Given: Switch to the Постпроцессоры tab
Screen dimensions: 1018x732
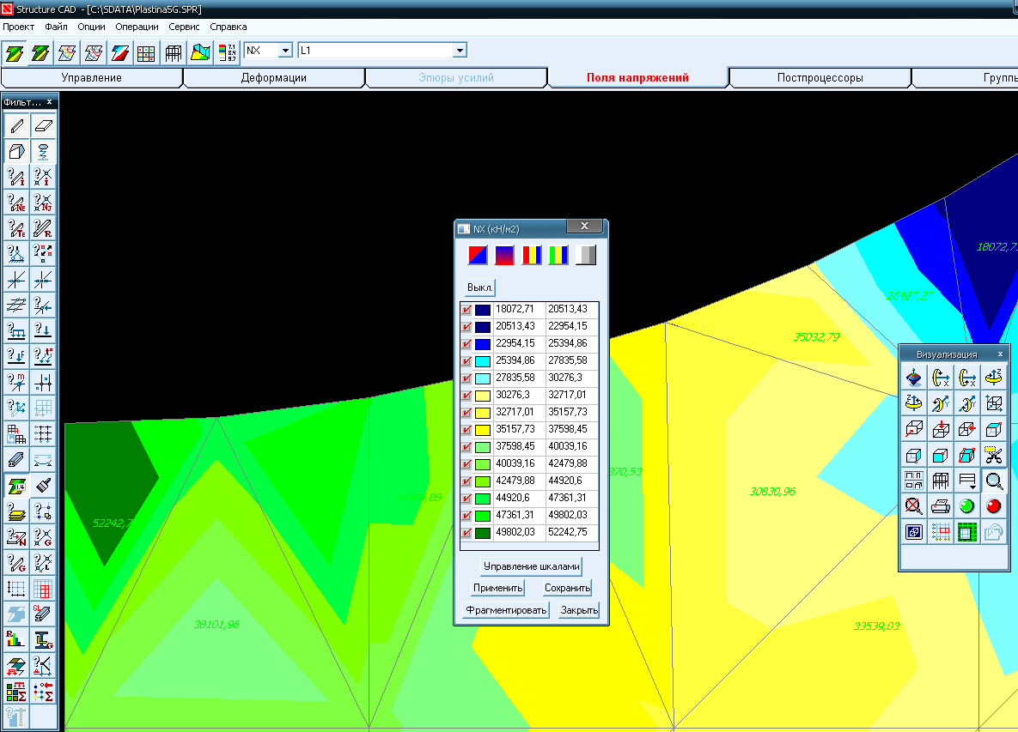Looking at the screenshot, I should [x=820, y=78].
